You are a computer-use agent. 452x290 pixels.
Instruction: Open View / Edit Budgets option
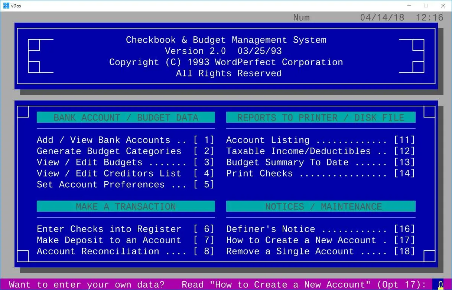coord(126,162)
